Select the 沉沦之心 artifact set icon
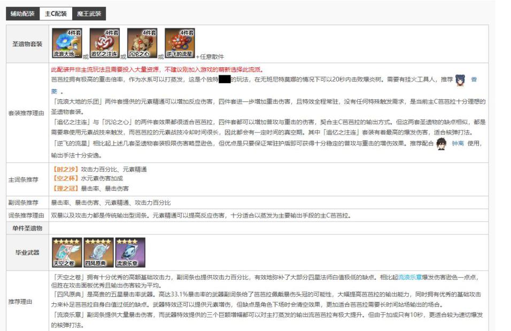Viewport: 511px width, 331px height. tap(142, 43)
